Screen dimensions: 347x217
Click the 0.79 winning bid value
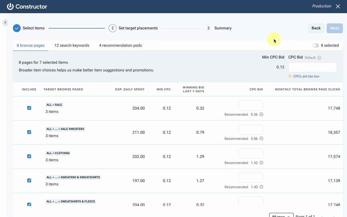pyautogui.click(x=200, y=132)
